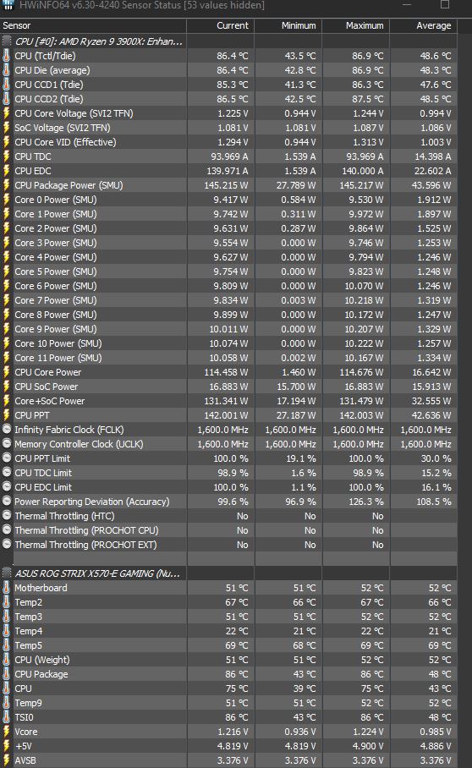Image resolution: width=472 pixels, height=768 pixels.
Task: Click the 145.215 W current package power value
Action: (x=226, y=185)
